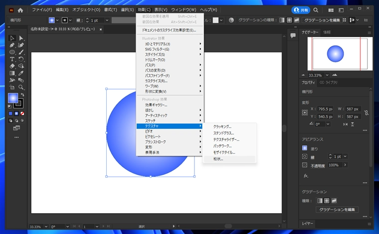Image resolution: width=379 pixels, height=234 pixels.
Task: Select the Selection tool arrow
Action: (x=12, y=38)
